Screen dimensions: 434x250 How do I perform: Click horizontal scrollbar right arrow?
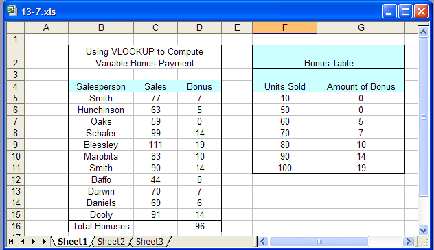coord(408,242)
